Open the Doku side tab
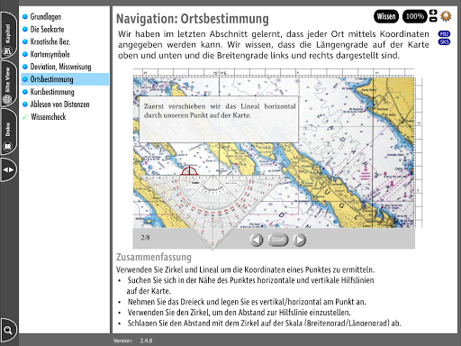Image resolution: width=461 pixels, height=346 pixels. click(8, 132)
